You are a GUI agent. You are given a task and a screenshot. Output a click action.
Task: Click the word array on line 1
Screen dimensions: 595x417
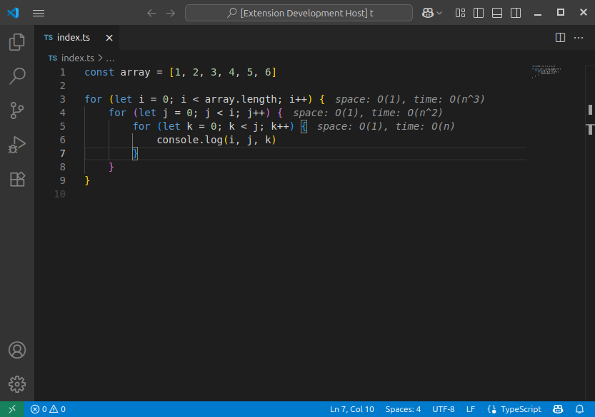pos(136,72)
